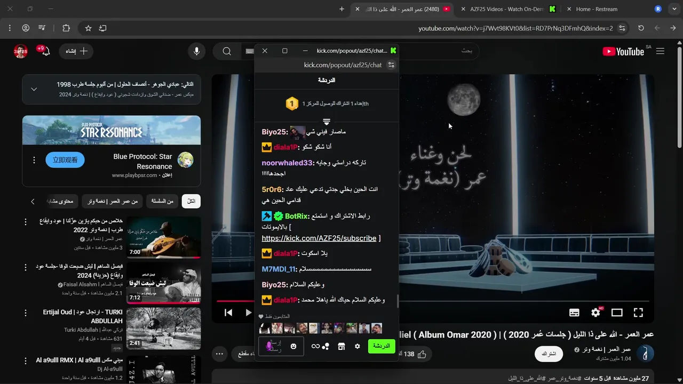Open Chrome profile icon in toolbar
Viewport: 683px width, 384px height.
click(x=26, y=28)
